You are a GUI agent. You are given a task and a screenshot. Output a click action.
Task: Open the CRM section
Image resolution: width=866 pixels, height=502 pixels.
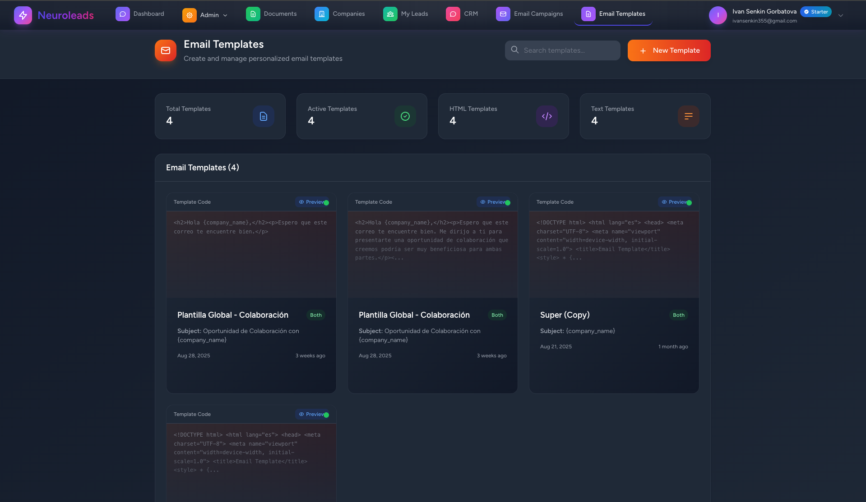pyautogui.click(x=462, y=14)
